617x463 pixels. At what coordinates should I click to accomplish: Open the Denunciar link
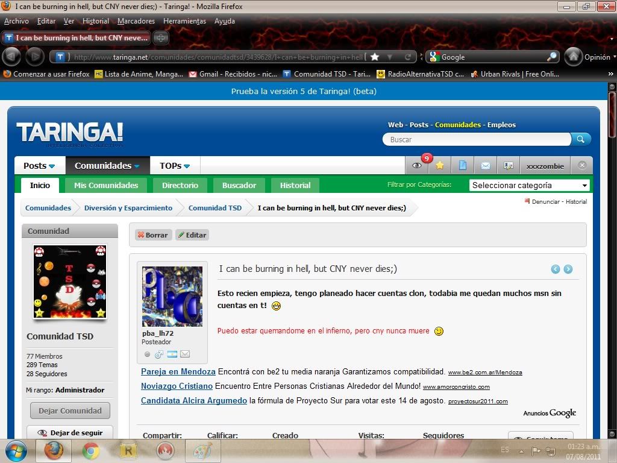pos(545,201)
